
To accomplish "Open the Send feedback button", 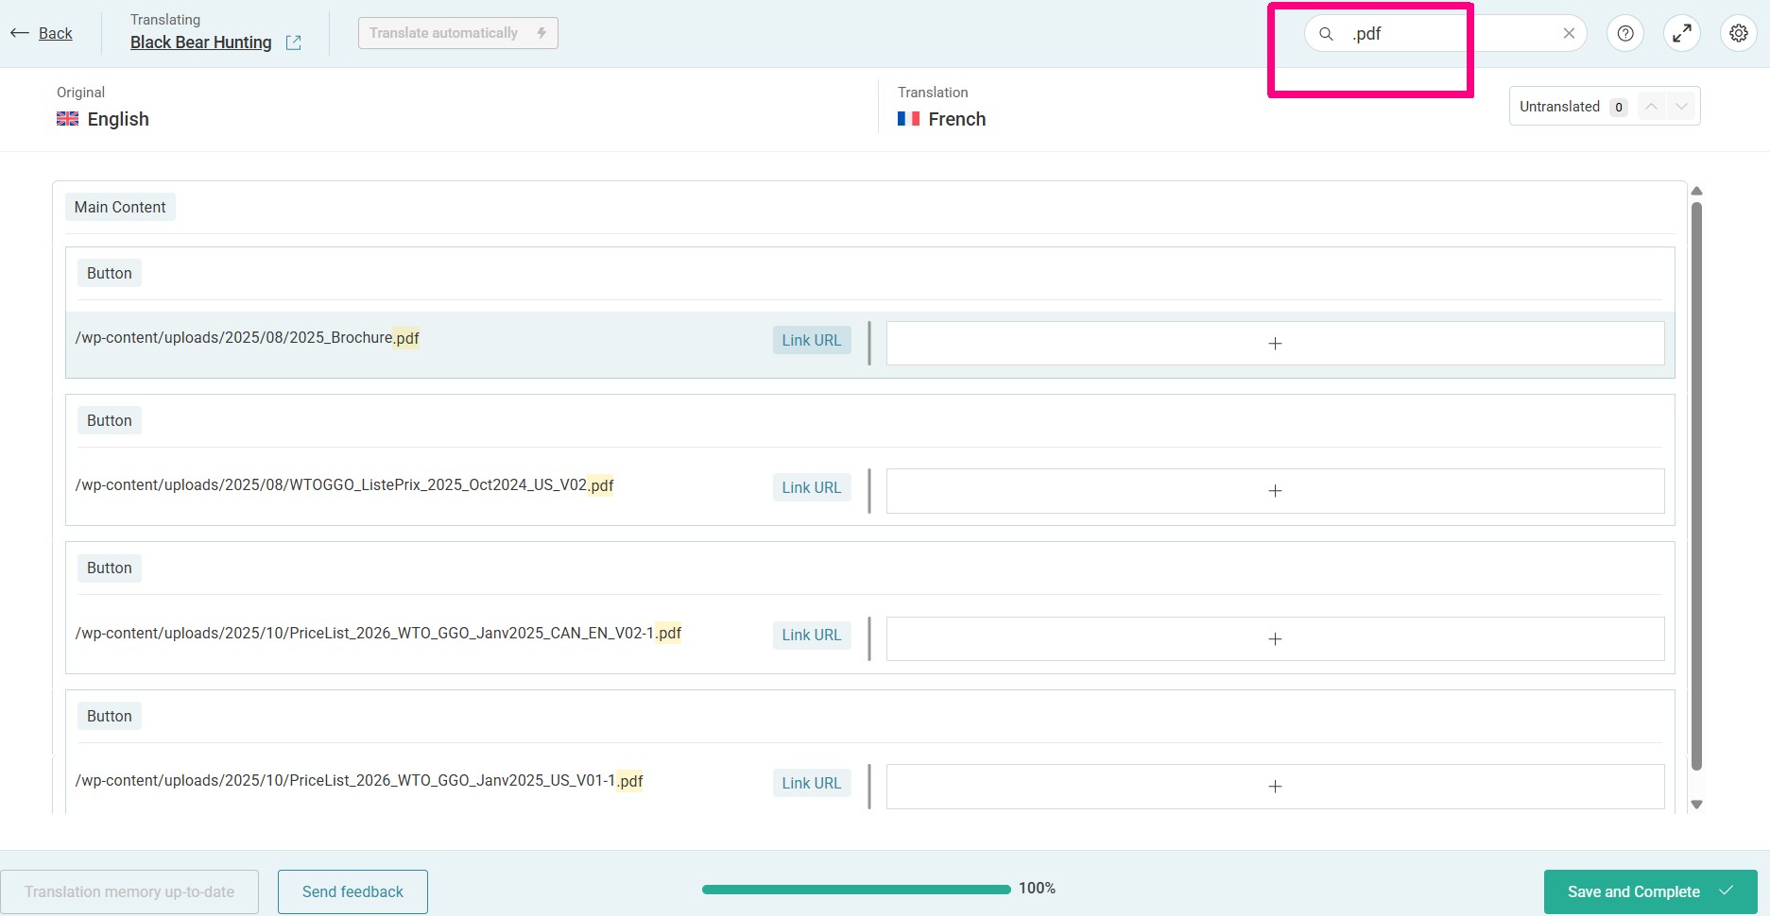I will click(x=352, y=891).
